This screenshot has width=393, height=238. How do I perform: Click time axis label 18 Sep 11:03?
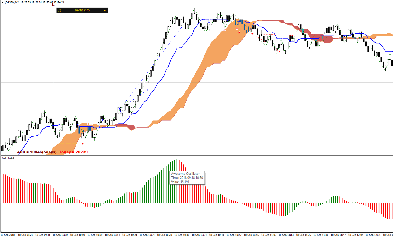[x=269, y=235]
